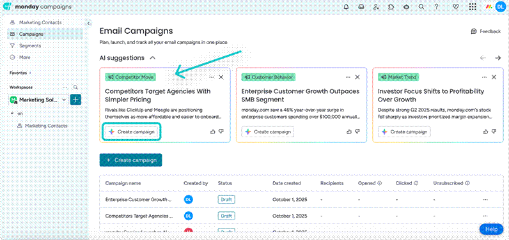Open the apps puzzle-piece icon
The height and width of the screenshot is (240, 509).
pos(391,7)
